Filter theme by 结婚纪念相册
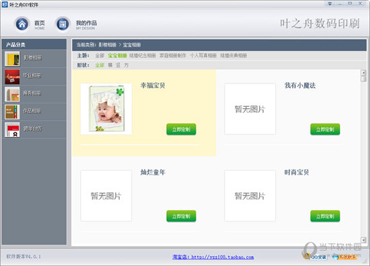 tap(143, 56)
